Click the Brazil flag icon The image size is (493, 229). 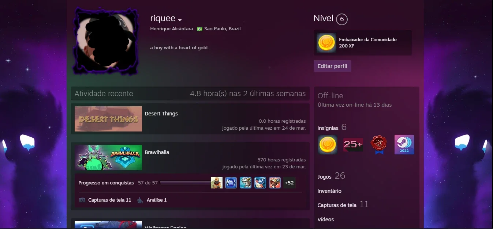199,29
